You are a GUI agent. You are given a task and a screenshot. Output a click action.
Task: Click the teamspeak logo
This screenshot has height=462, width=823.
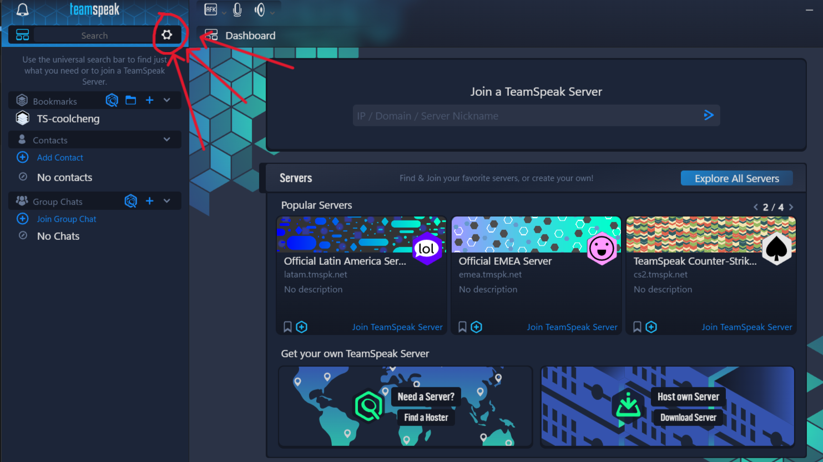(94, 9)
